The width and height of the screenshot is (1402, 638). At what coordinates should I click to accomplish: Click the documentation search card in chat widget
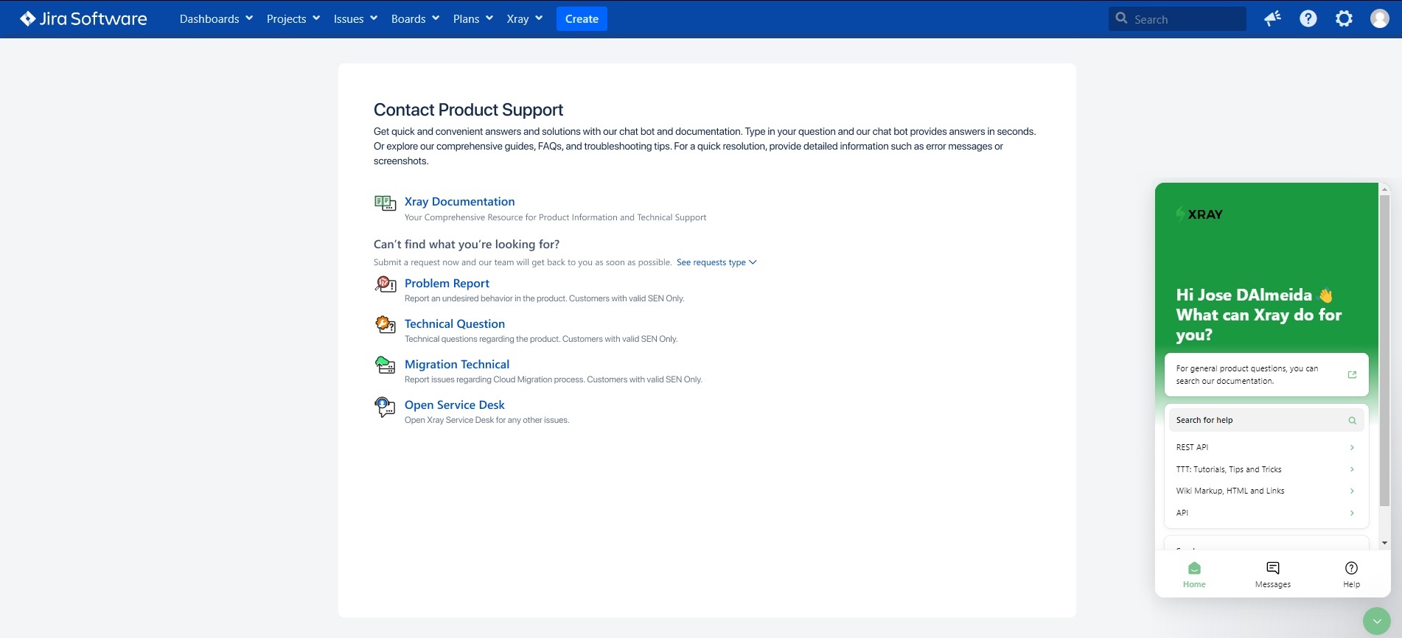pos(1266,374)
